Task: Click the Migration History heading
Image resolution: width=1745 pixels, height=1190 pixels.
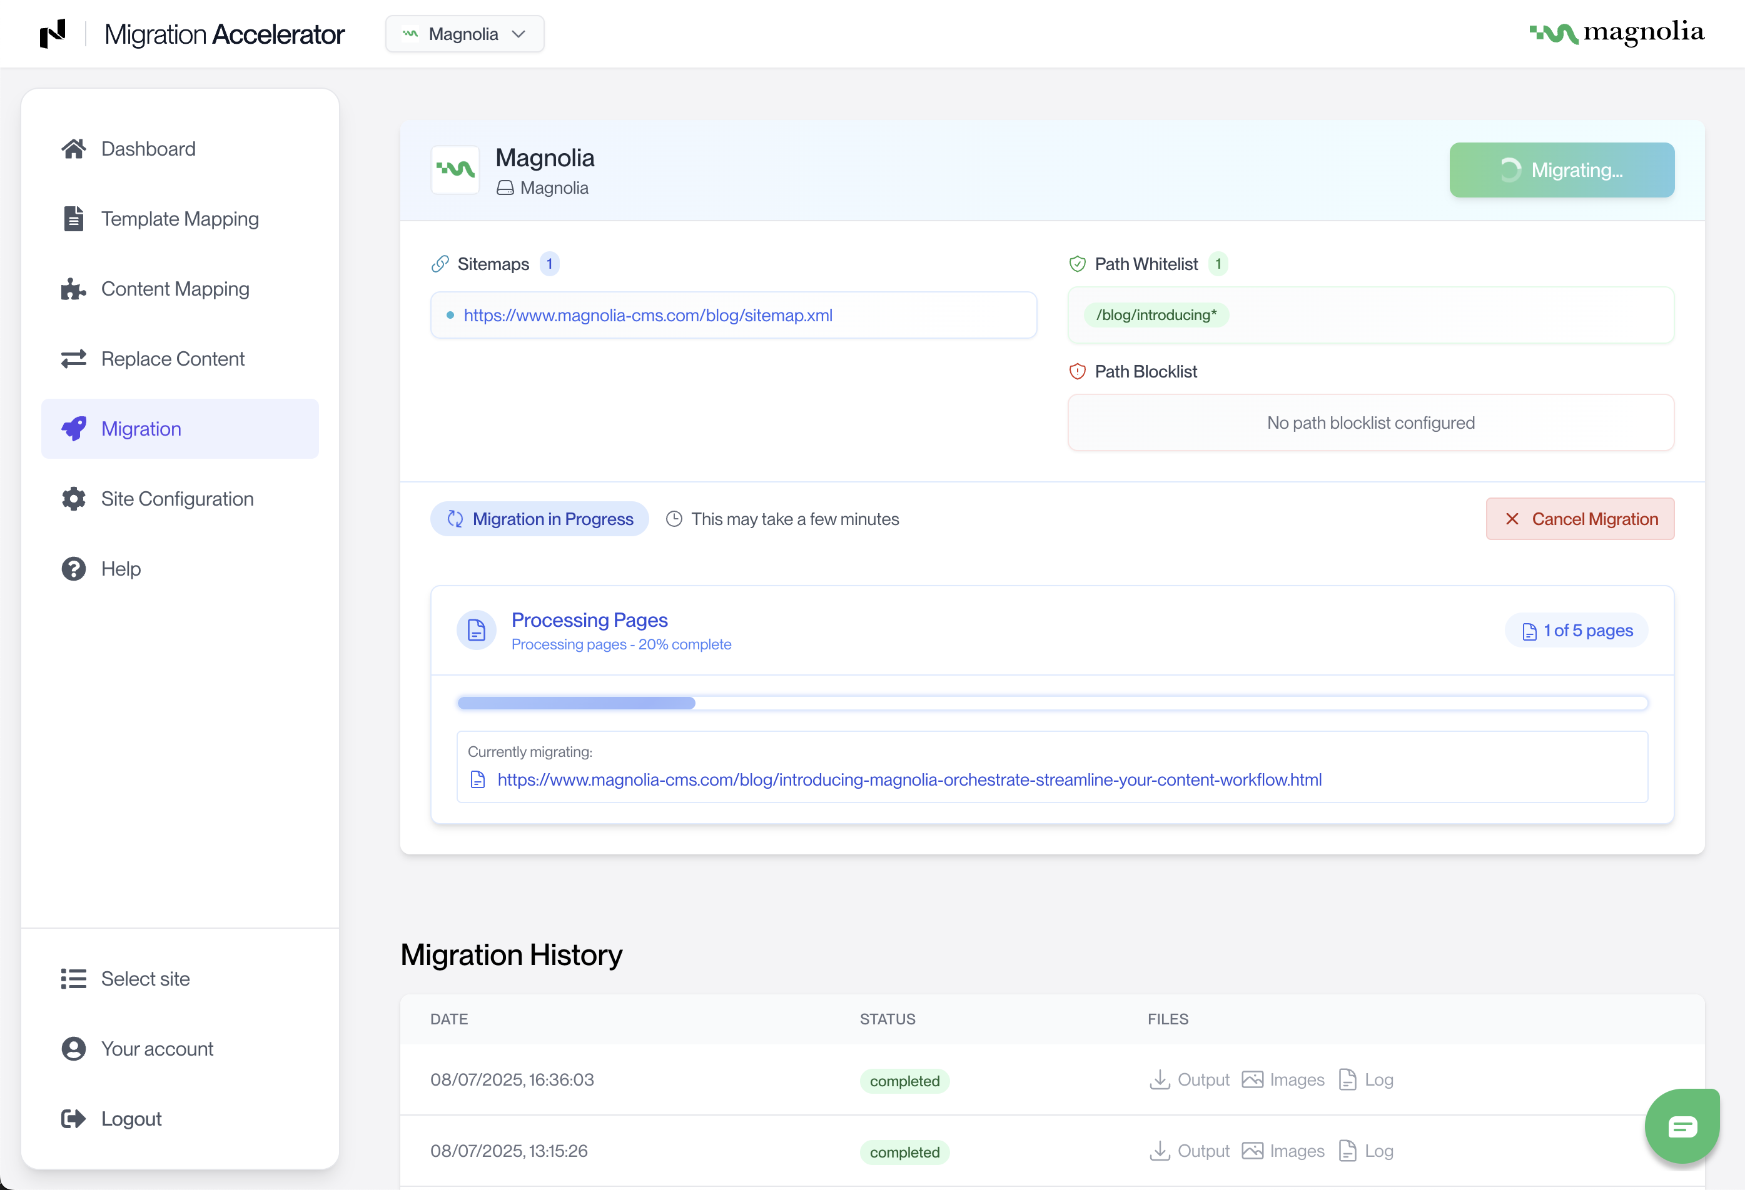Action: coord(512,955)
